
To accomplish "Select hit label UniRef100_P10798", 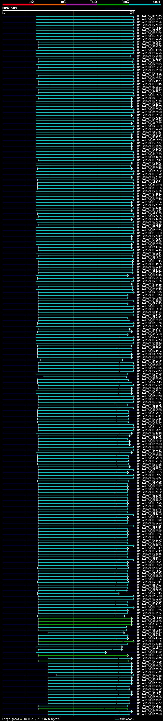I will click(149, 129).
